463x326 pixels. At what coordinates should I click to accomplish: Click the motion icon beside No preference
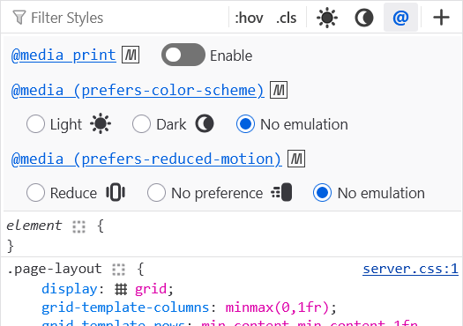coord(281,192)
